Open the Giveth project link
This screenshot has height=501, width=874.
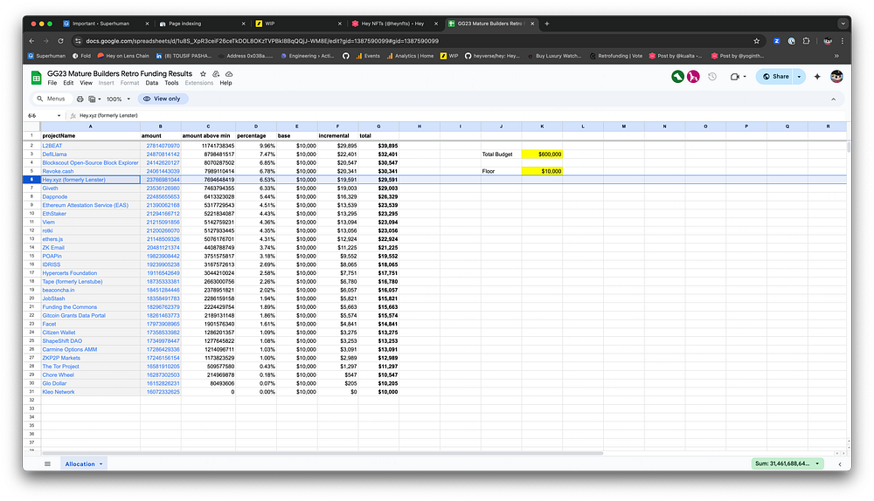50,189
